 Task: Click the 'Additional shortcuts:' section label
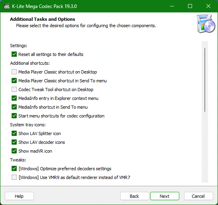(x=30, y=63)
